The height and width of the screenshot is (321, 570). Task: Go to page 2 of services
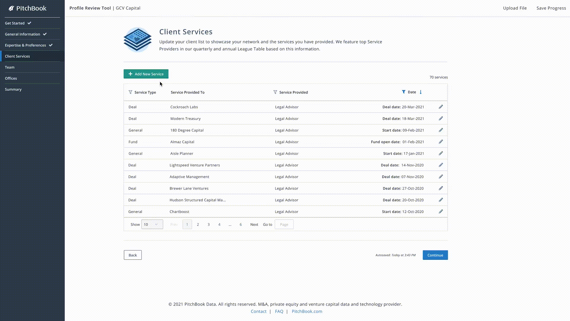[198, 224]
